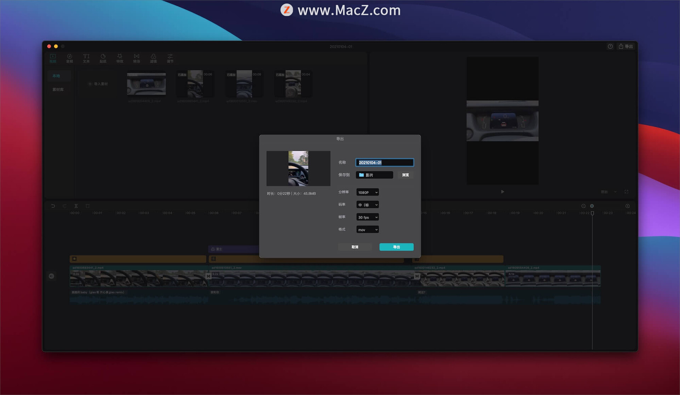Viewport: 680px width, 395px height.
Task: Expand the 30 fps frame rate dropdown
Action: 367,217
